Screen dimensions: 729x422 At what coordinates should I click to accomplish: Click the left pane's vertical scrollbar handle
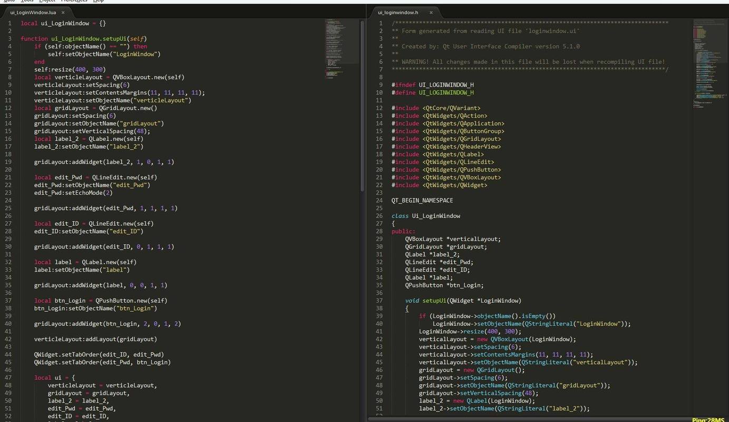362,105
